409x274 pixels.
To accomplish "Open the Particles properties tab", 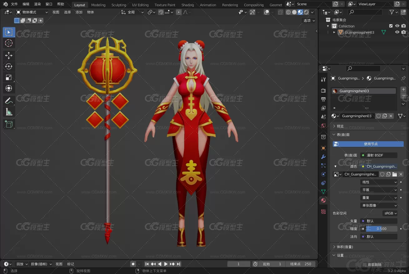I will coord(323,166).
